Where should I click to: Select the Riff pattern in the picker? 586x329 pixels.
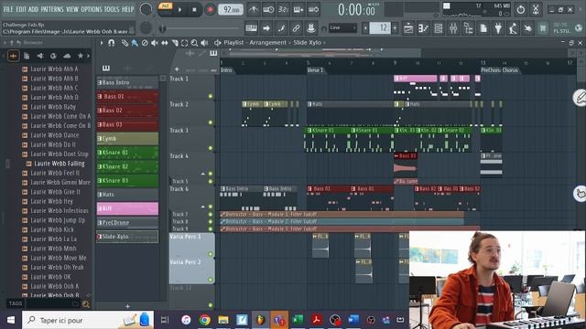pyautogui.click(x=127, y=208)
